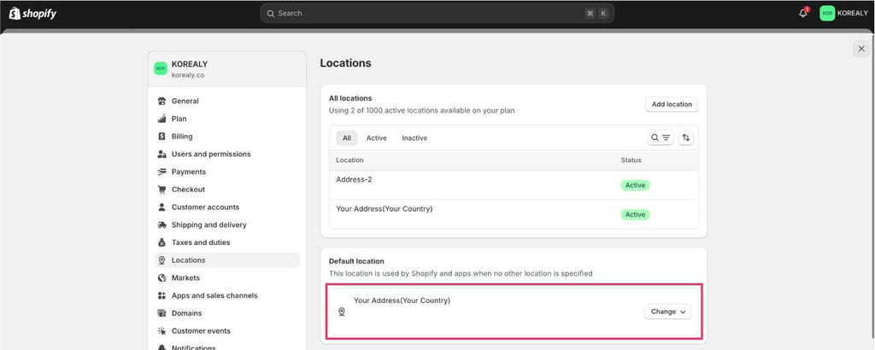Expand the Change default location dropdown
875x350 pixels.
click(667, 312)
